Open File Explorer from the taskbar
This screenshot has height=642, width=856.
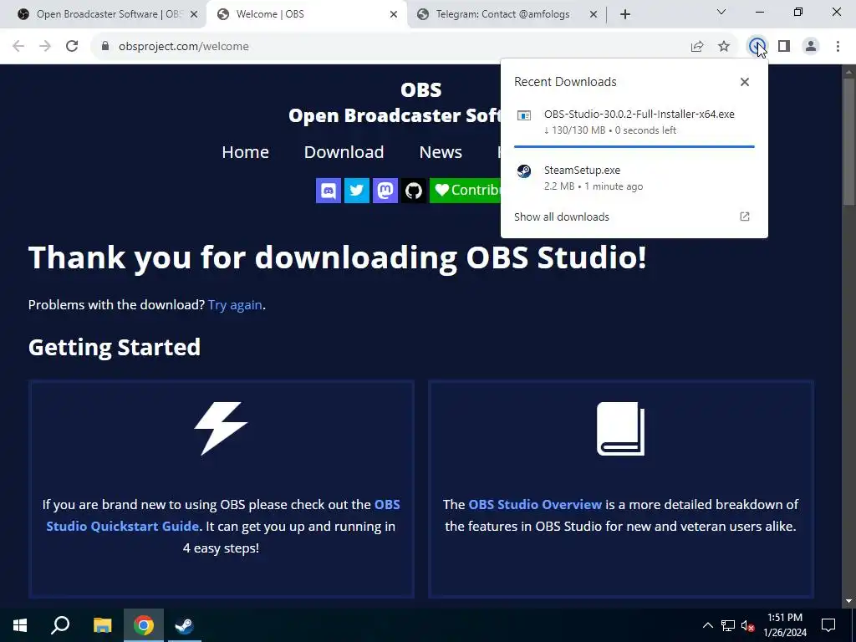[x=102, y=625]
